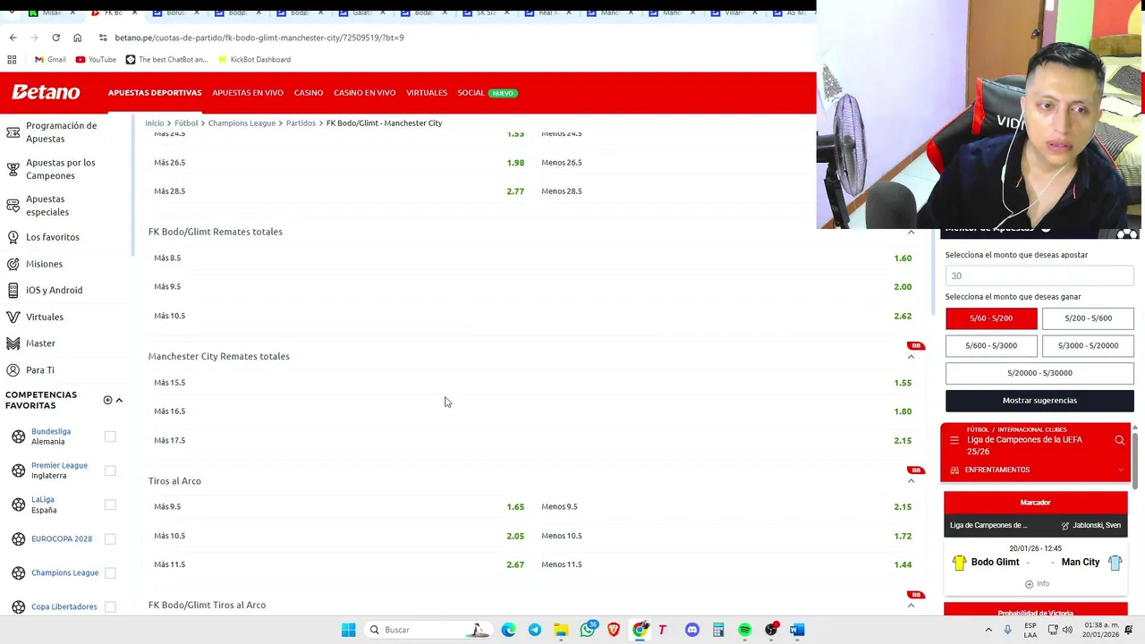The image size is (1145, 644).
Task: Go back in browser history
Action: [x=13, y=38]
